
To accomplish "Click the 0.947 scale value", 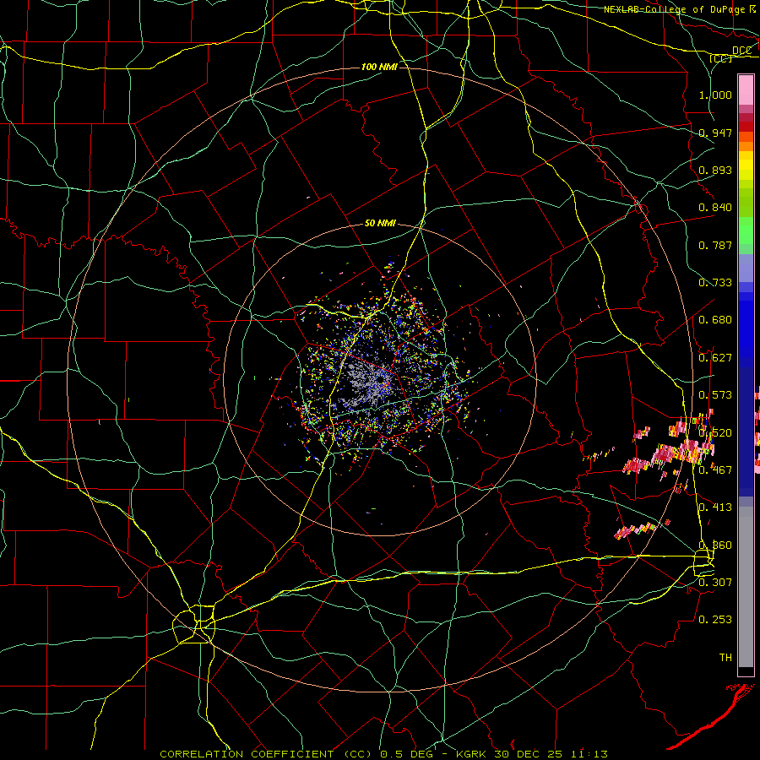I will (x=715, y=133).
